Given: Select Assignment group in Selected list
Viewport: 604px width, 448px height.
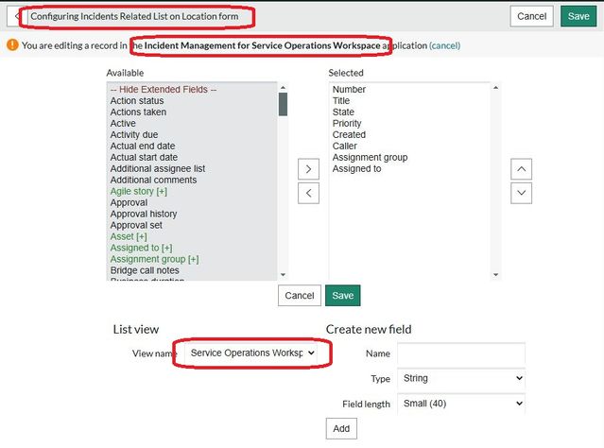Looking at the screenshot, I should 370,157.
